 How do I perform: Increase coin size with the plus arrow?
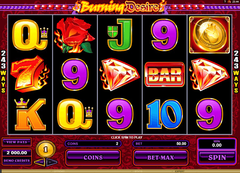52,162
